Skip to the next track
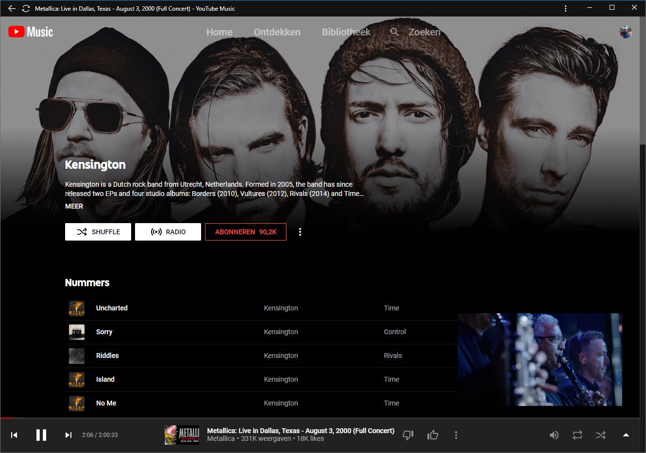Screen dimensions: 646x453 tap(68, 435)
